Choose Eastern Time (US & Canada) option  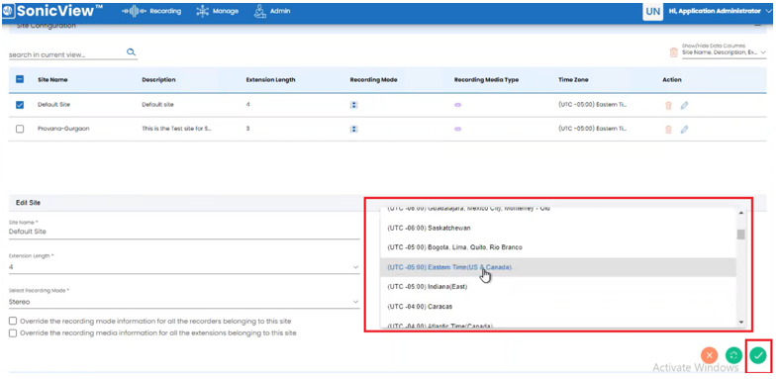click(558, 267)
